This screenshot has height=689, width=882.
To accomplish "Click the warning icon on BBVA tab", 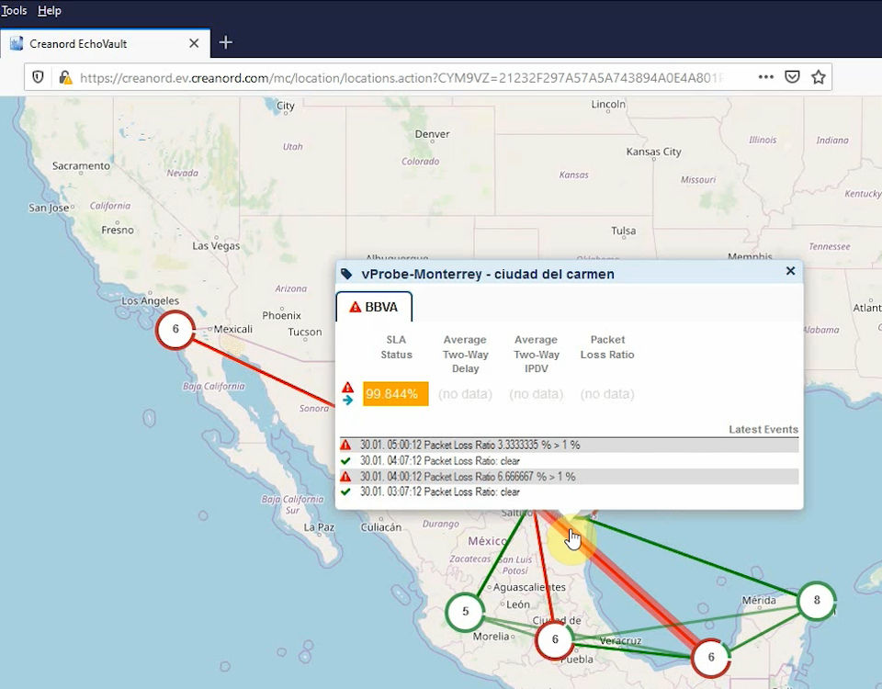I will coord(355,307).
